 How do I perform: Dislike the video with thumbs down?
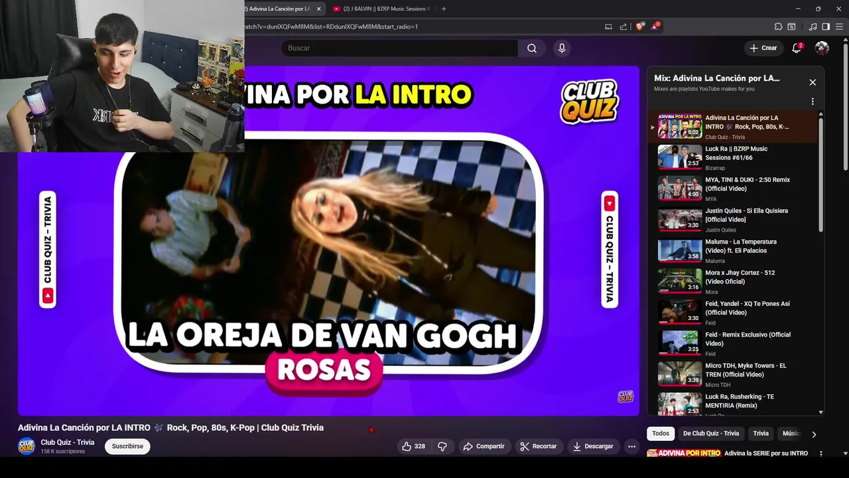[x=442, y=446]
